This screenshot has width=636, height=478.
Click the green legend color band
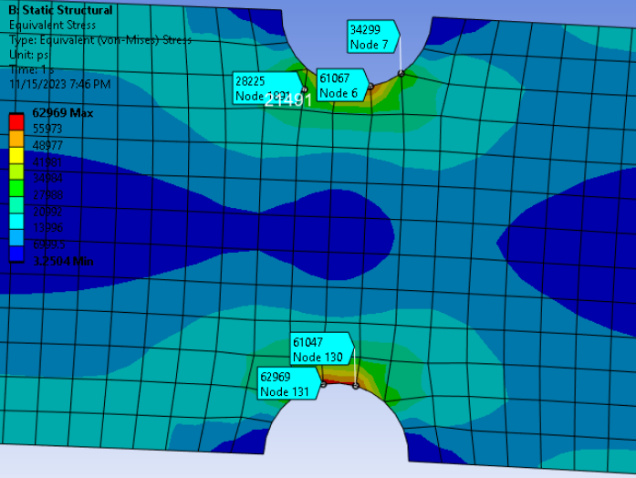tap(17, 186)
